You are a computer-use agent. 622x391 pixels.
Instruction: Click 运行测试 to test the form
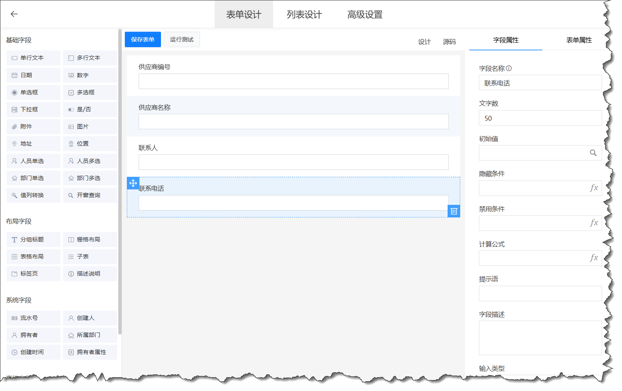click(x=182, y=39)
